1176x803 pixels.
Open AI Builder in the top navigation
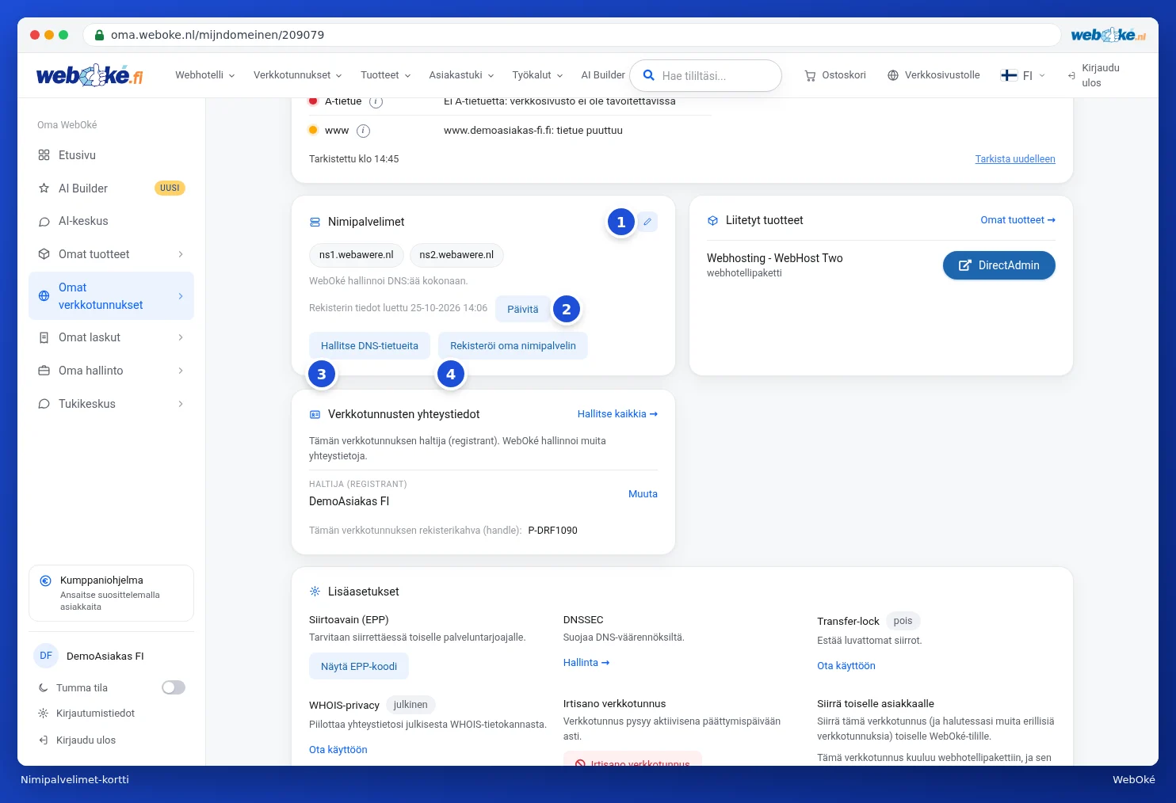click(603, 75)
